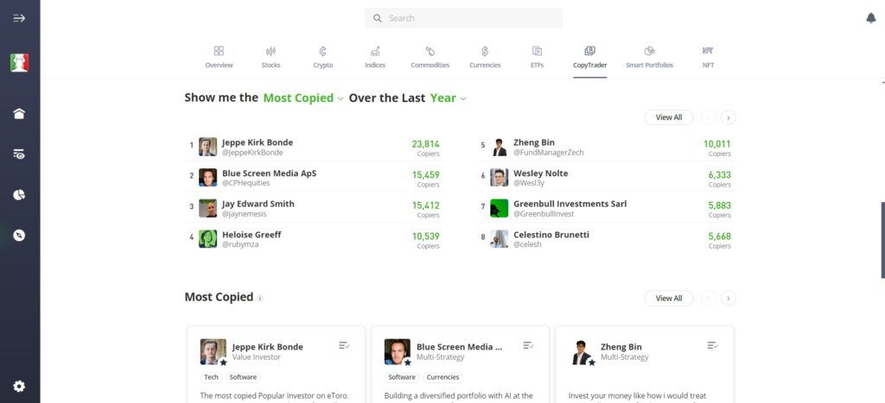Open the Discover compass icon in sidebar
The width and height of the screenshot is (885, 403).
(x=19, y=235)
